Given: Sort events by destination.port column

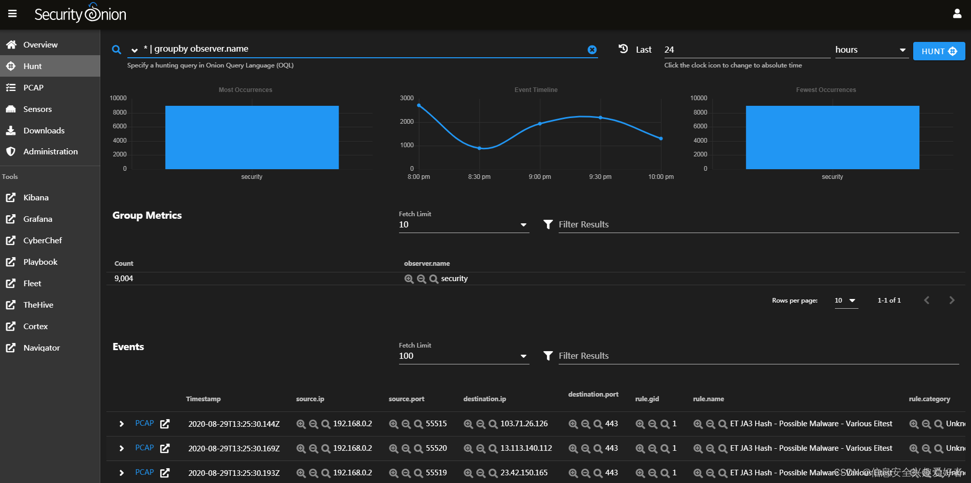Looking at the screenshot, I should click(x=593, y=394).
